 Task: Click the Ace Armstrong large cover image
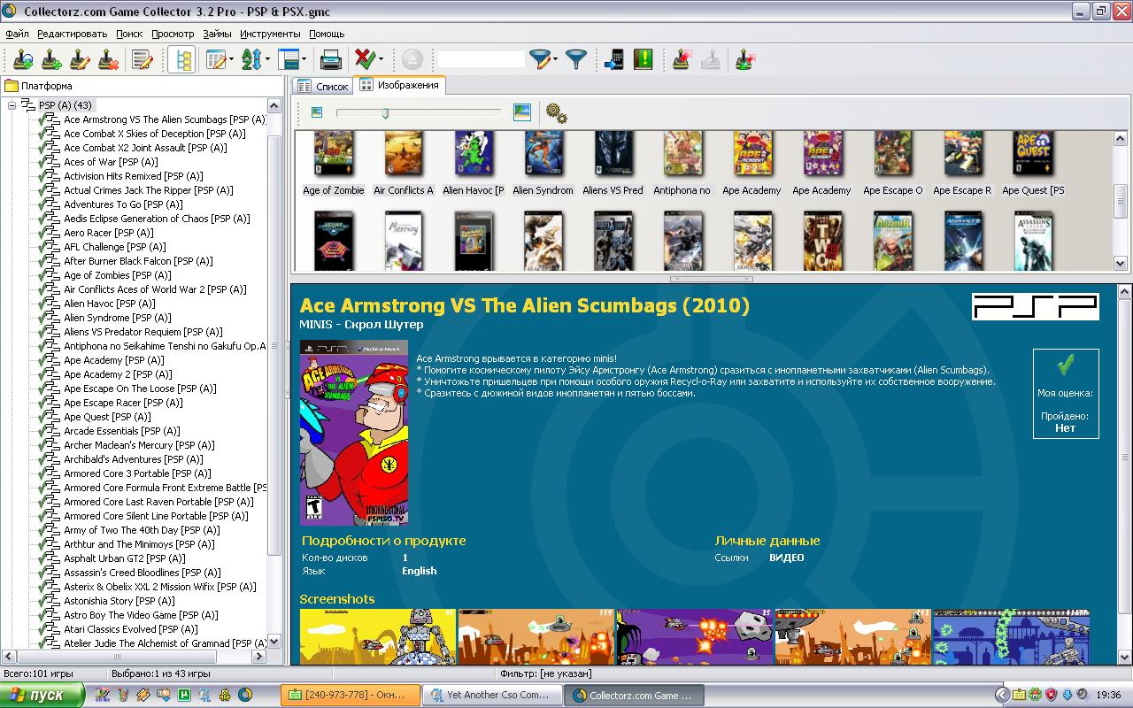[x=354, y=433]
